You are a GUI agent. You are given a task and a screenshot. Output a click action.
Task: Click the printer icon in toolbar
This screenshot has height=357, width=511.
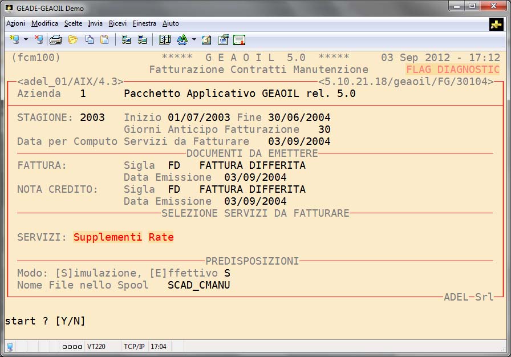tap(55, 39)
